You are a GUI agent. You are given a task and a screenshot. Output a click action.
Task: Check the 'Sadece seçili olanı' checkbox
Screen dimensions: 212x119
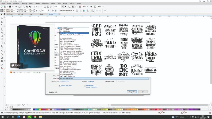60,86
